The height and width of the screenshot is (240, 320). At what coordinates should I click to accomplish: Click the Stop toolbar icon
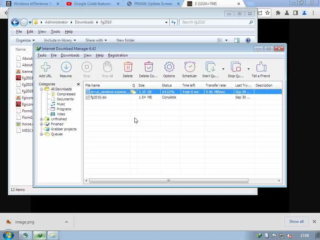point(87,70)
